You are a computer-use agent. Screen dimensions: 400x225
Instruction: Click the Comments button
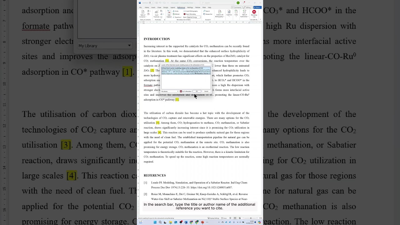pos(237,7)
